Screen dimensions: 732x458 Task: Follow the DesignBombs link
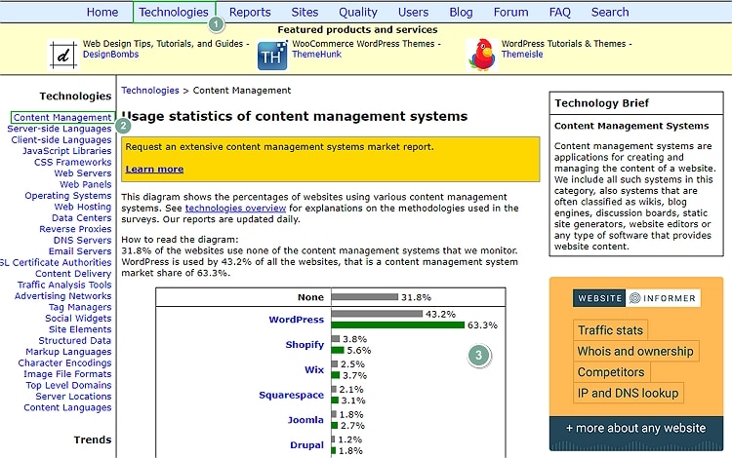point(110,54)
